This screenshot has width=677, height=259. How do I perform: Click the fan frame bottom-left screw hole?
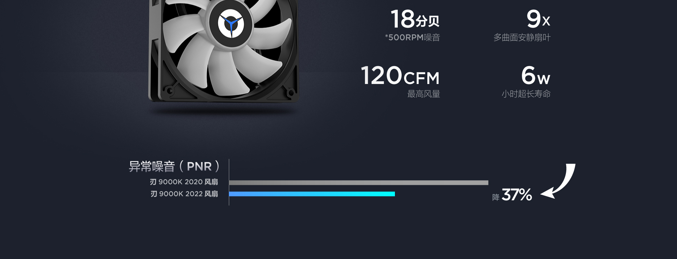point(170,91)
